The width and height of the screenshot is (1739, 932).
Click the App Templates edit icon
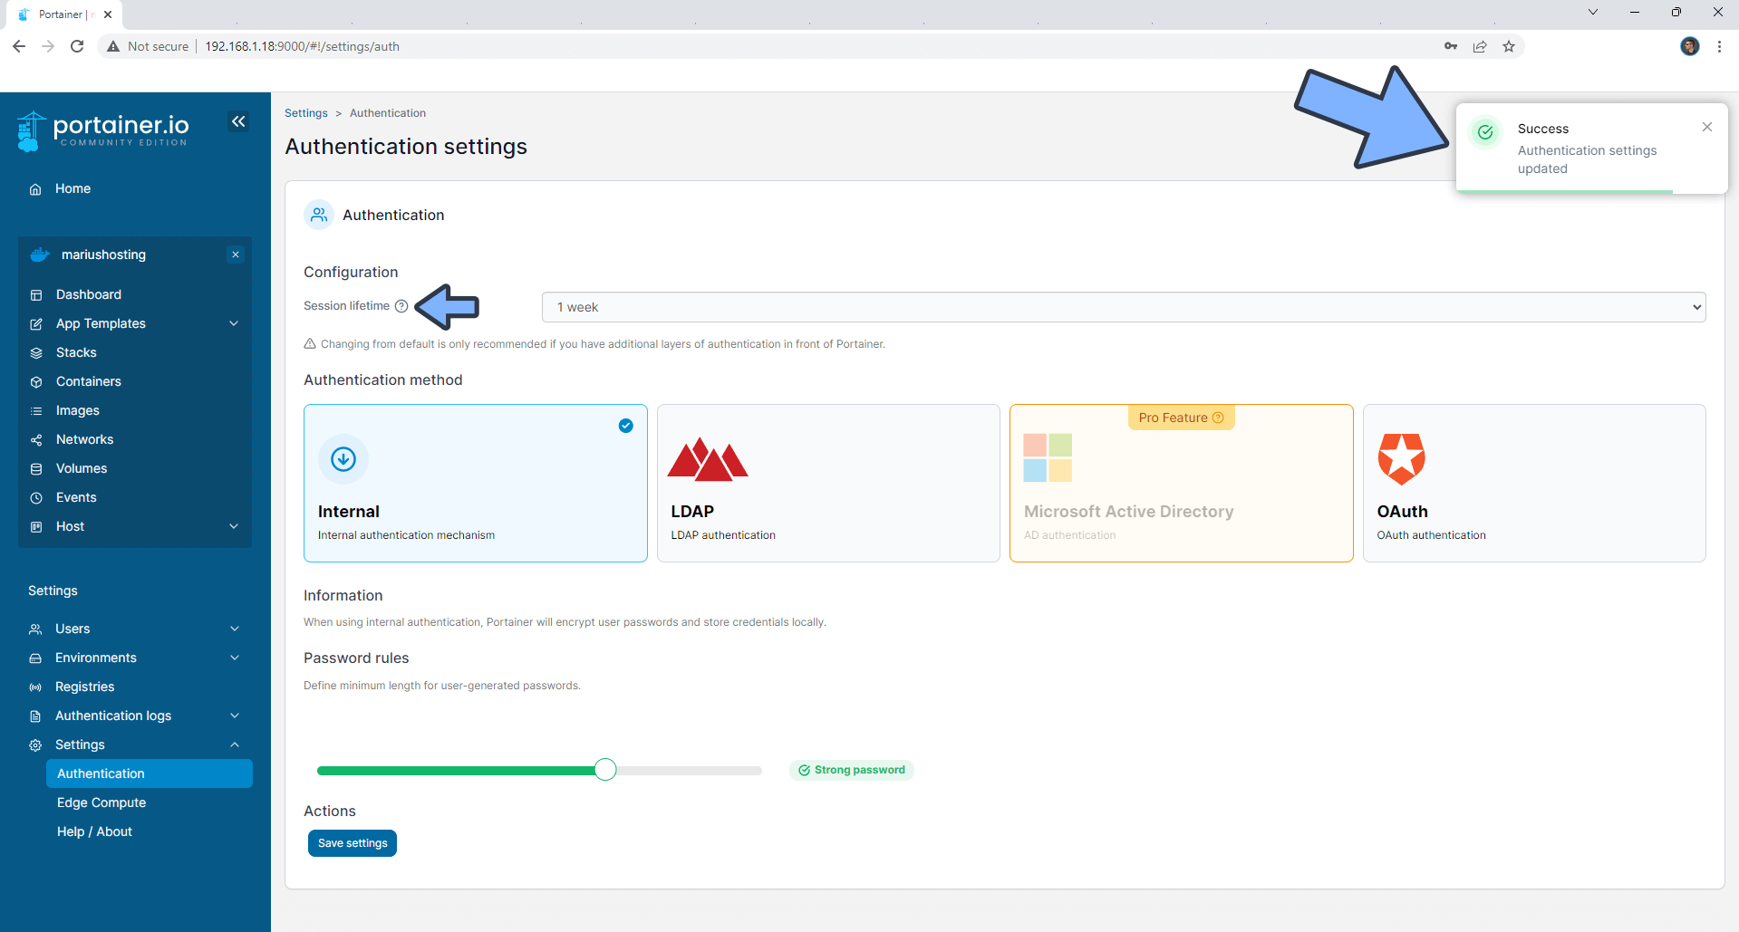[x=36, y=324]
